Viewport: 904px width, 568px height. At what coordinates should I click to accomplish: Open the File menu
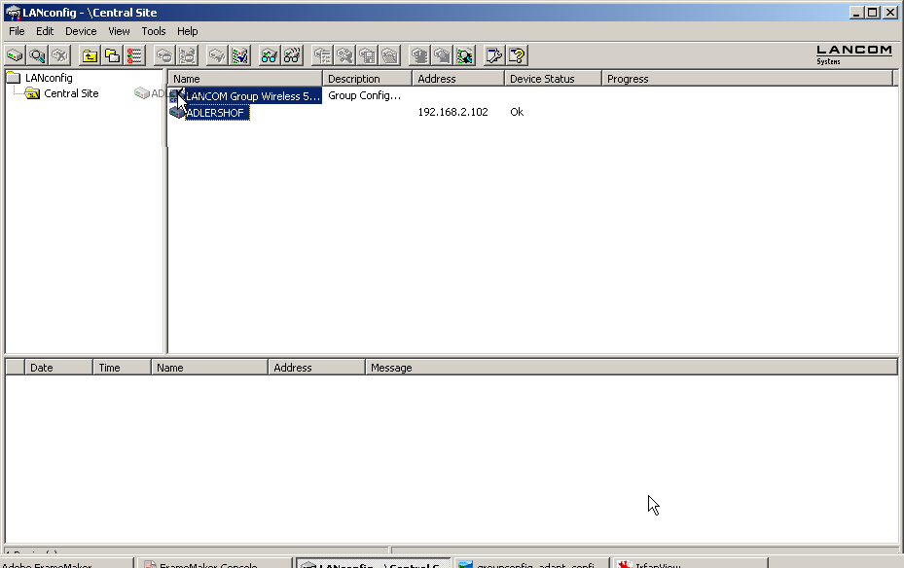point(17,31)
